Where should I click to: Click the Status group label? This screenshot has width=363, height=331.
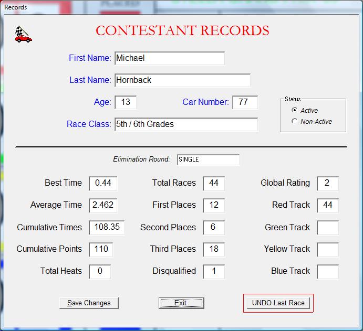(x=293, y=99)
